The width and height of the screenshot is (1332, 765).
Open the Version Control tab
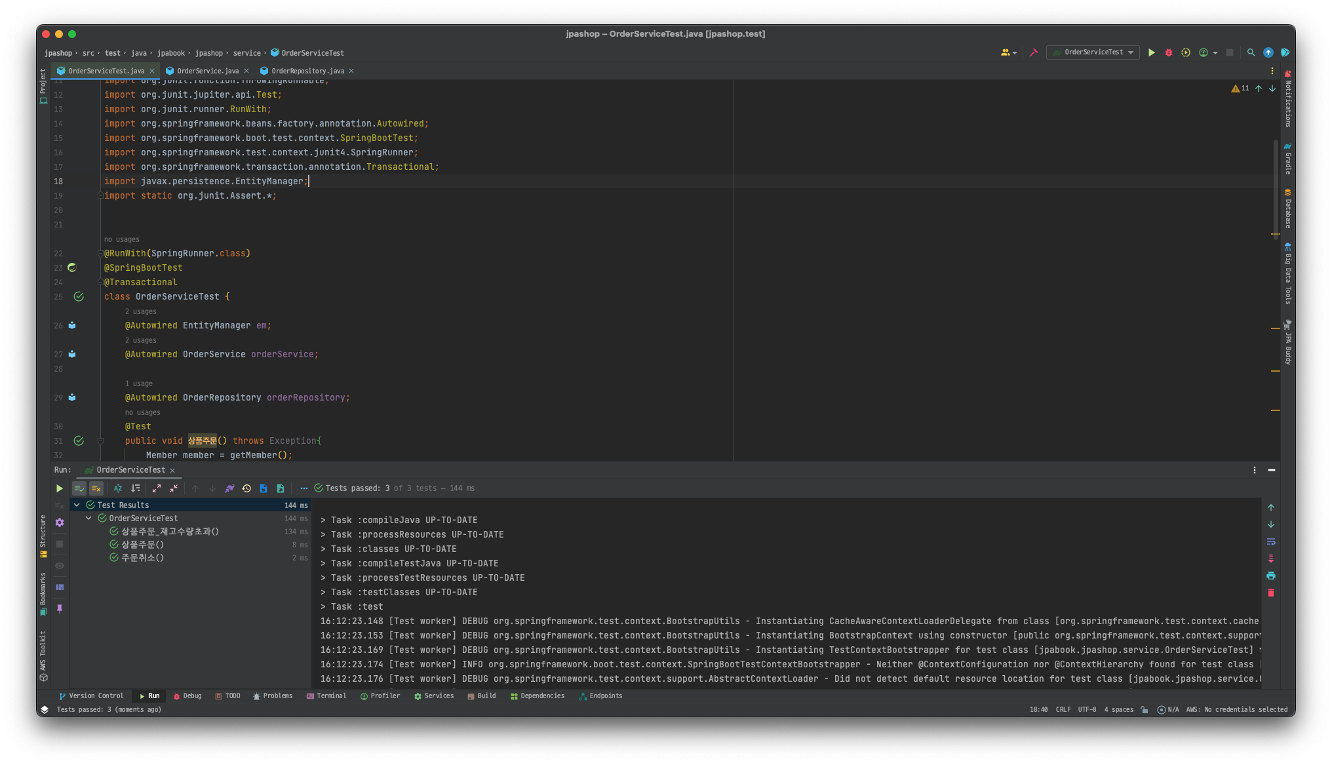91,696
